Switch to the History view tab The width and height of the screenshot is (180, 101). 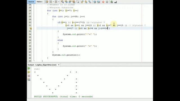pyautogui.click(x=39, y=2)
